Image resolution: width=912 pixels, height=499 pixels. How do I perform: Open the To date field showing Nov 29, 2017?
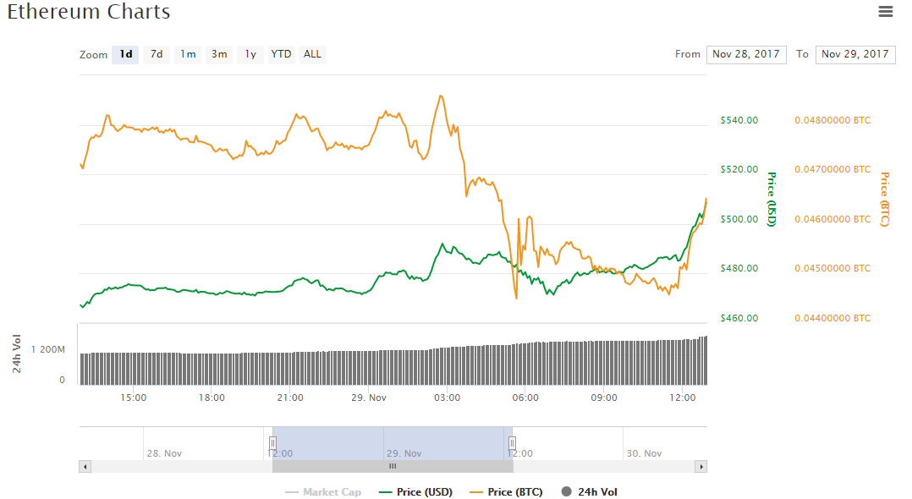click(855, 54)
